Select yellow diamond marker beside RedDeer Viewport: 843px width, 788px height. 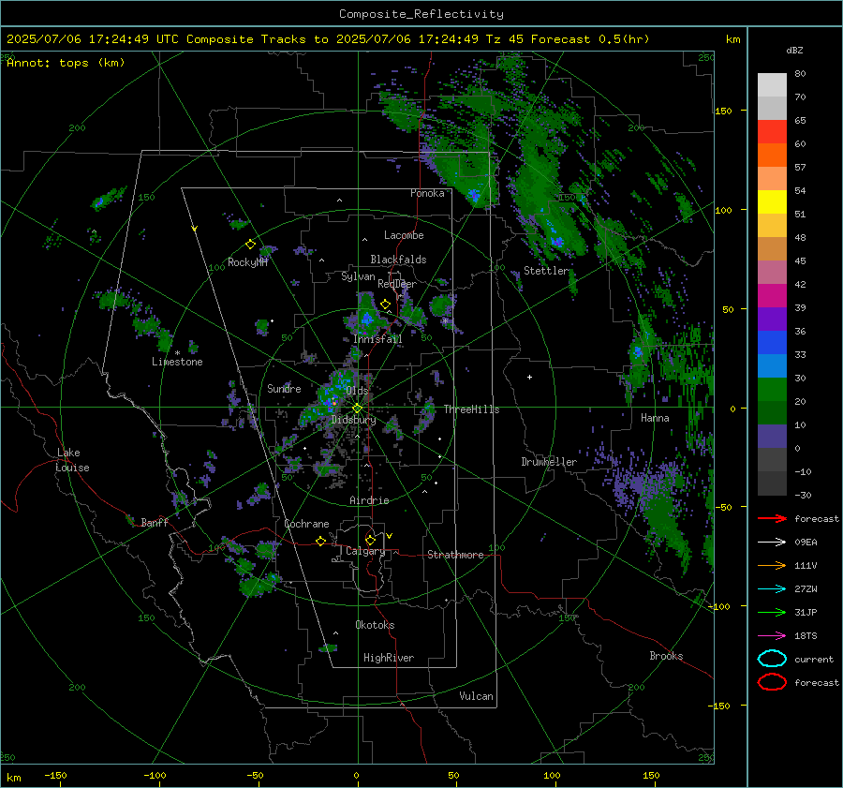(x=385, y=305)
